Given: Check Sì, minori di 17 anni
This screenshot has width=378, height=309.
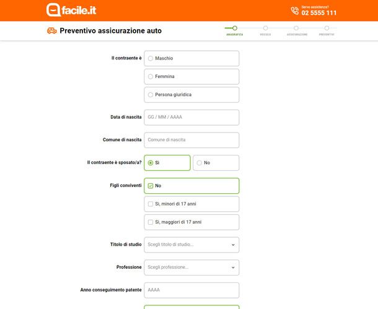Looking at the screenshot, I should point(151,204).
